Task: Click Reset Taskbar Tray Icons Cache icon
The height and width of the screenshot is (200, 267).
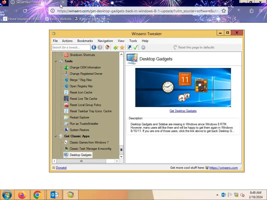Action: click(66, 111)
